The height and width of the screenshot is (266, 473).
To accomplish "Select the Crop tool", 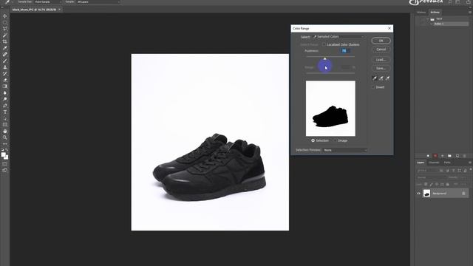I will point(5,41).
